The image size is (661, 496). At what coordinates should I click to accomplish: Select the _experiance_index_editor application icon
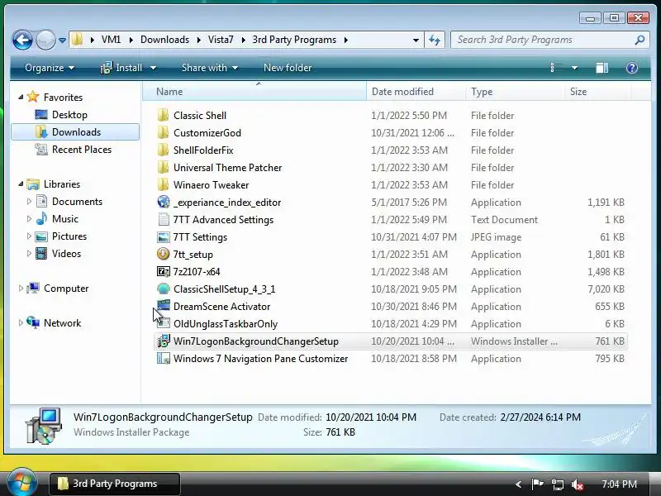(x=163, y=202)
